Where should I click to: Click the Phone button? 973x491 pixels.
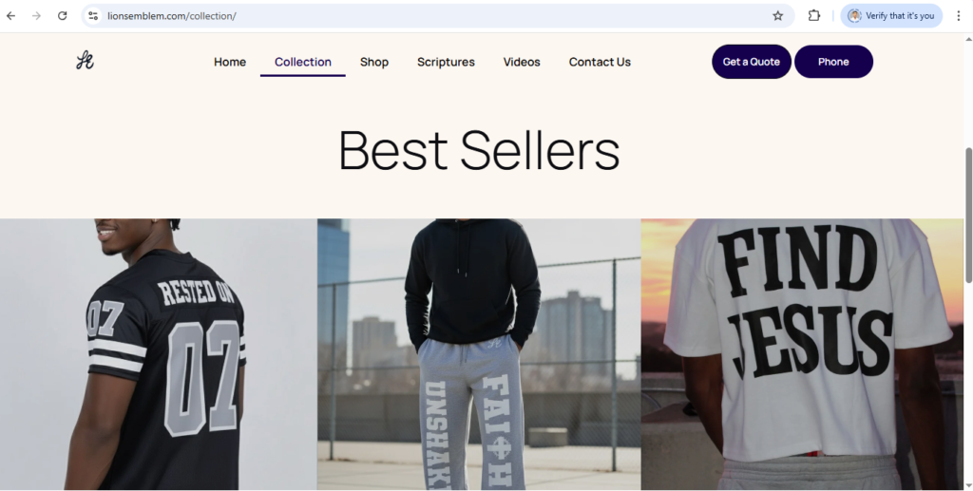833,62
